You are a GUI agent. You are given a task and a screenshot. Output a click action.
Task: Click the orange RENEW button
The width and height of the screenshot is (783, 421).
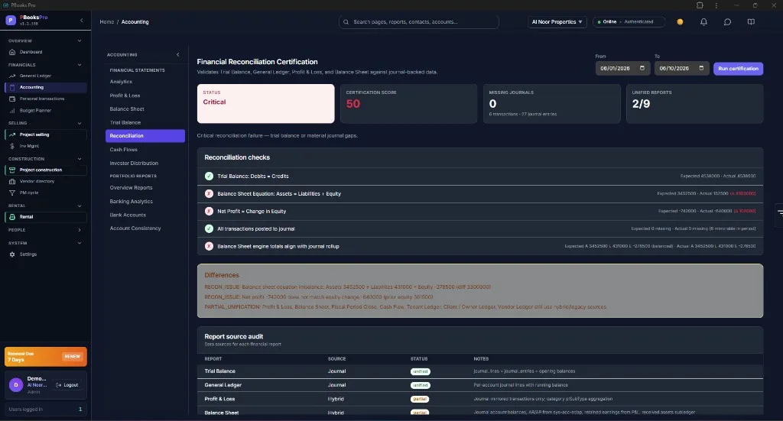pos(73,357)
